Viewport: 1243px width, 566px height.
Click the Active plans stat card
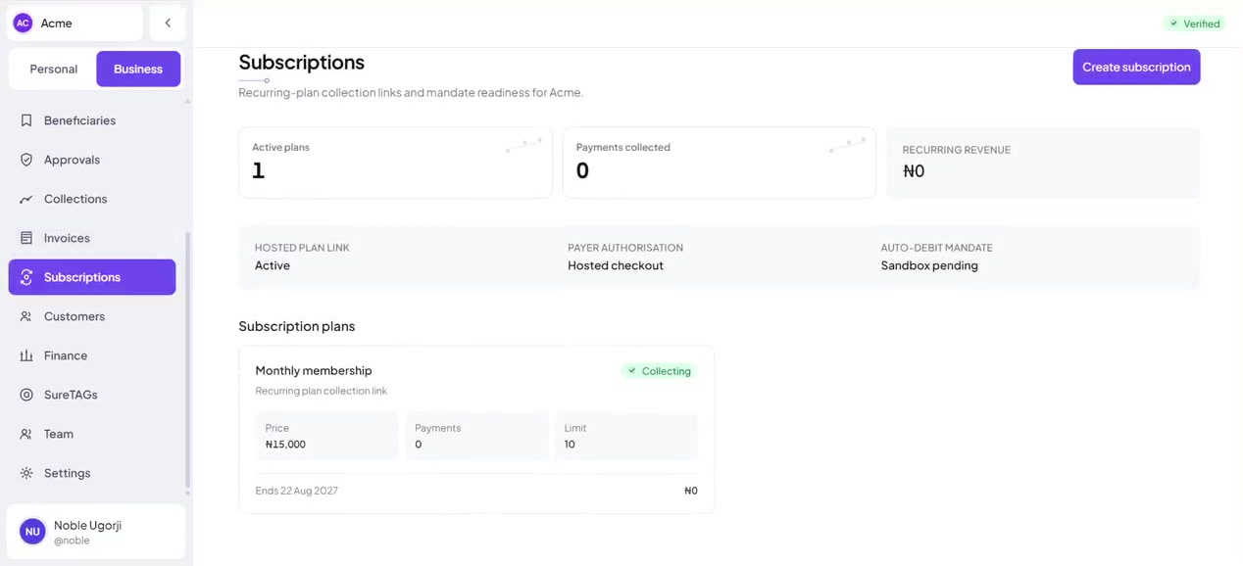395,163
